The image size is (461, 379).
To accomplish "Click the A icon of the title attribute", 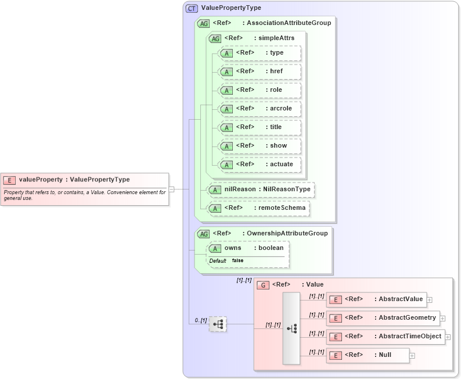I will point(226,128).
